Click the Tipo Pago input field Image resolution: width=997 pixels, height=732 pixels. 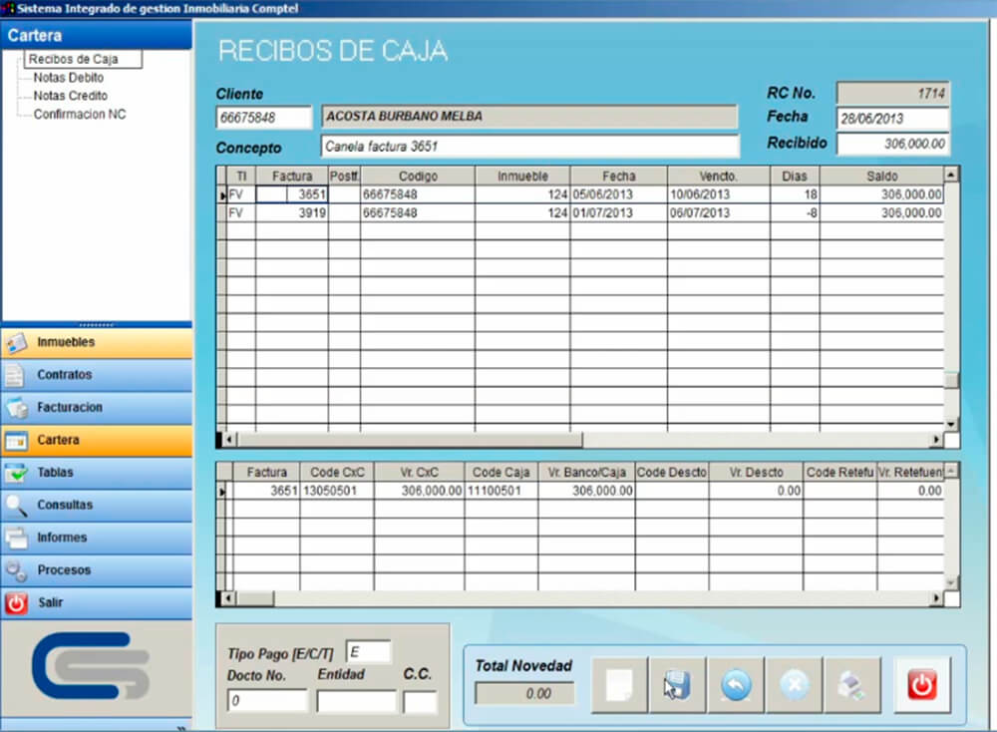pyautogui.click(x=368, y=652)
